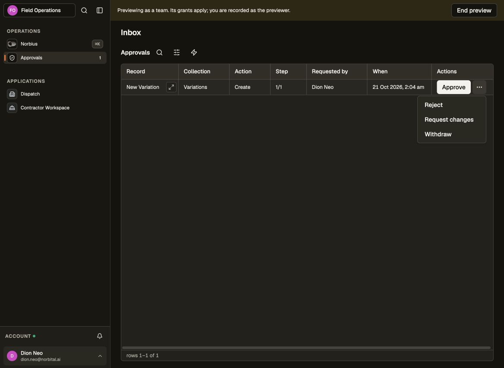The width and height of the screenshot is (504, 368).
Task: Click the more actions ellipsis button
Action: click(x=479, y=87)
